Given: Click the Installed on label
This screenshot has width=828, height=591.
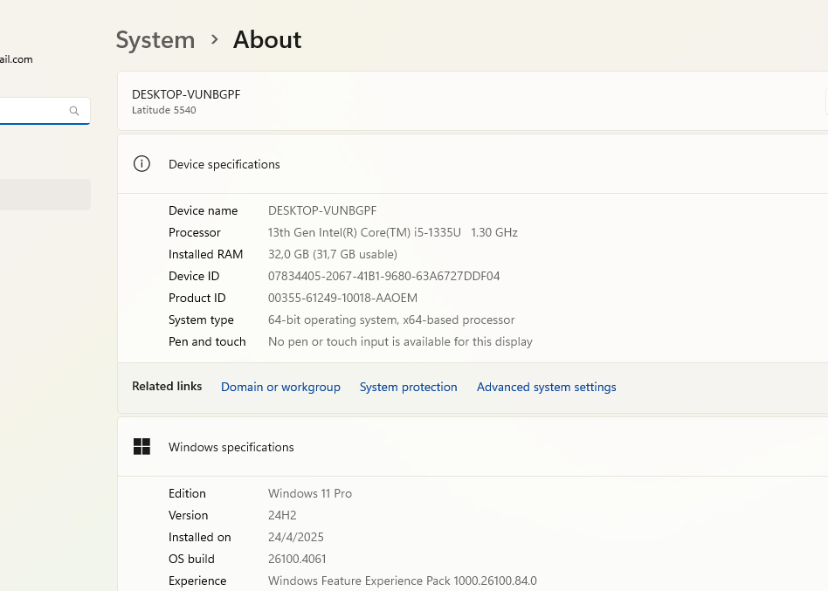Looking at the screenshot, I should click(x=200, y=537).
